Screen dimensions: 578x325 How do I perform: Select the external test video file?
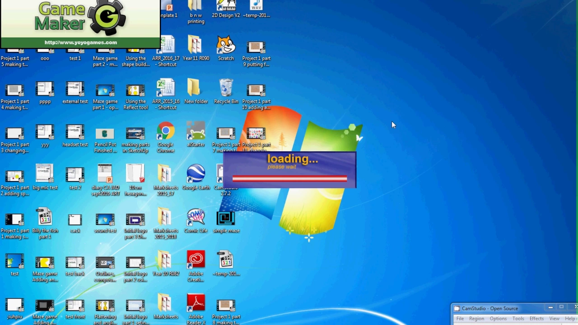tap(75, 92)
